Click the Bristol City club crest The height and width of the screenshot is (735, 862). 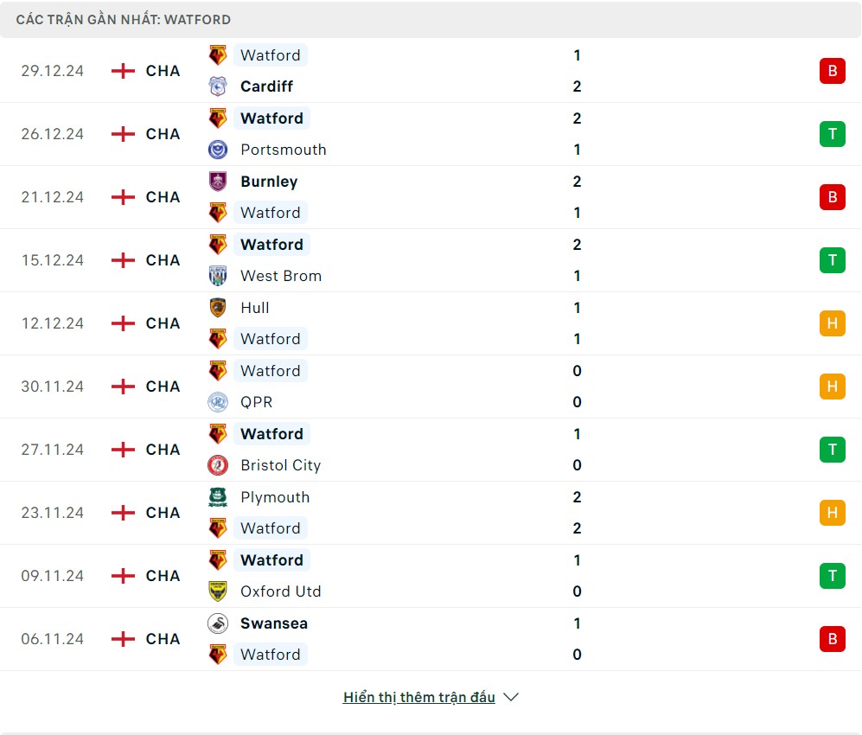(x=218, y=465)
